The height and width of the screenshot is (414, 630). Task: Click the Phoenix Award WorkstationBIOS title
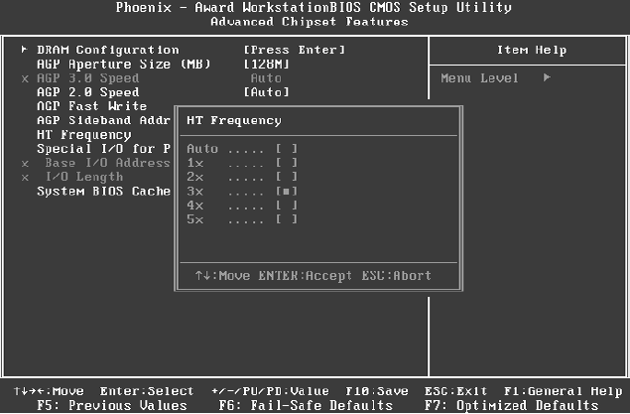pos(314,8)
